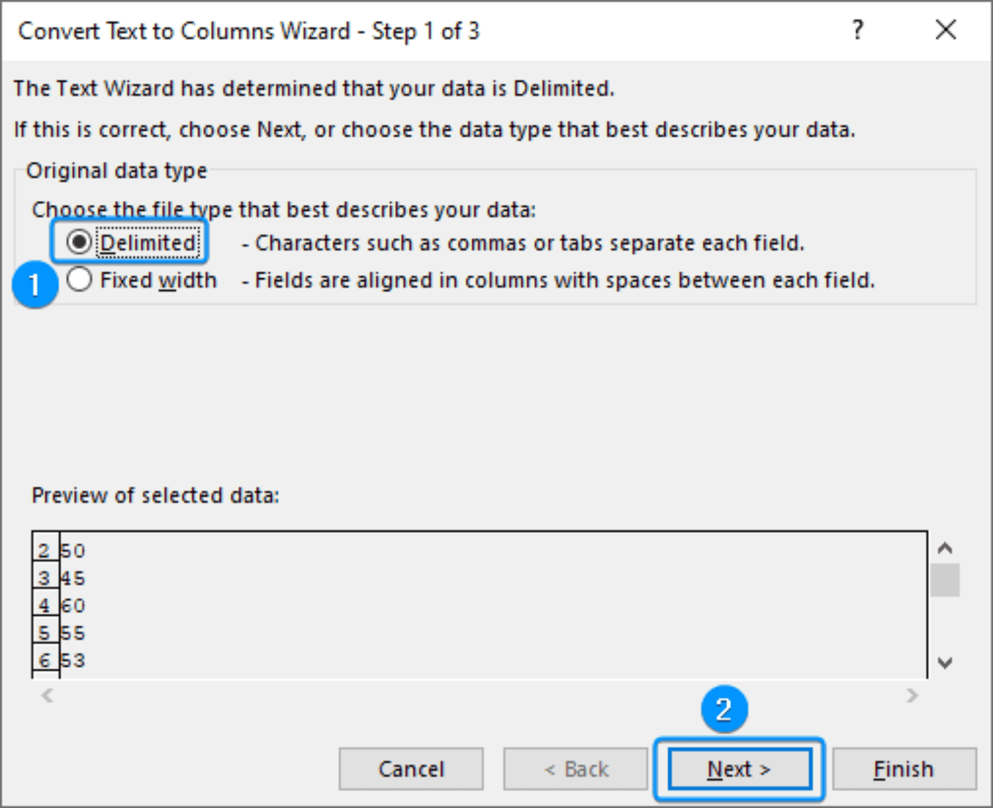This screenshot has height=808, width=993.
Task: Click the scroll up arrow in preview
Action: click(945, 548)
